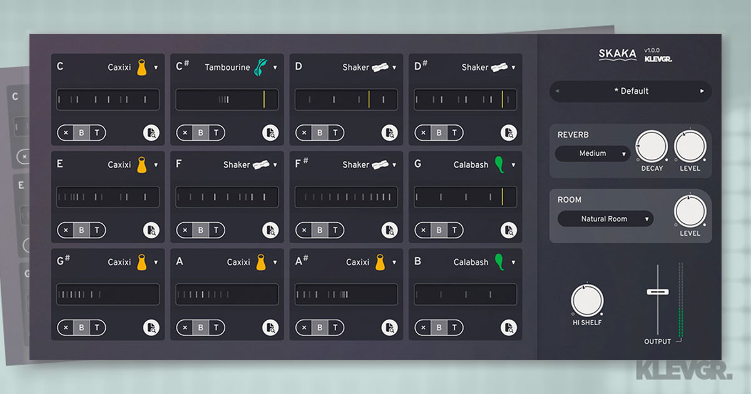
Task: Click the file search icon in slot A#
Action: pos(389,328)
